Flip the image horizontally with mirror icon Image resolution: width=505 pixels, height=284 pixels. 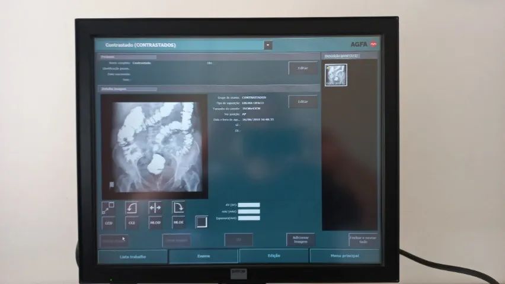click(x=155, y=208)
